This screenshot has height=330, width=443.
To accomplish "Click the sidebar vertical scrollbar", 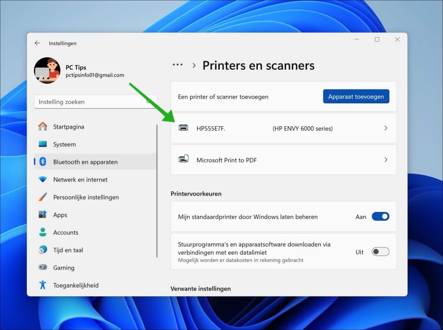I will 157,191.
